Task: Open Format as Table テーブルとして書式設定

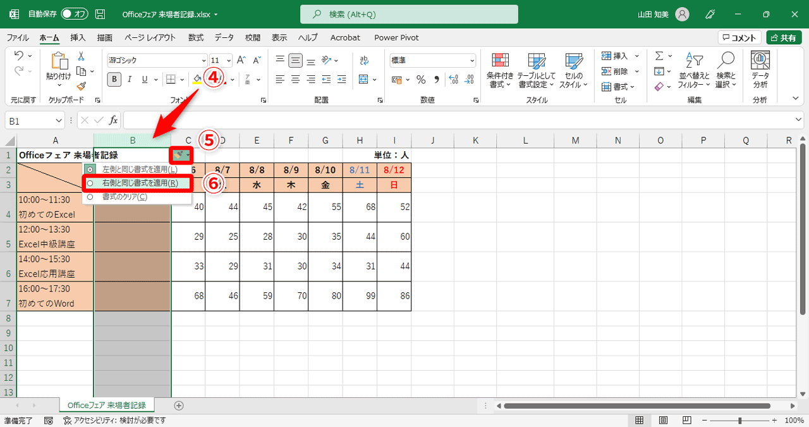Action: click(x=537, y=70)
